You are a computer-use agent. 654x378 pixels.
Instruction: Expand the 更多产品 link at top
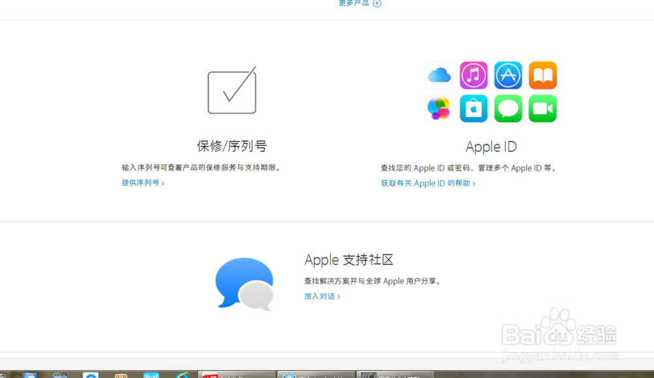pos(354,3)
